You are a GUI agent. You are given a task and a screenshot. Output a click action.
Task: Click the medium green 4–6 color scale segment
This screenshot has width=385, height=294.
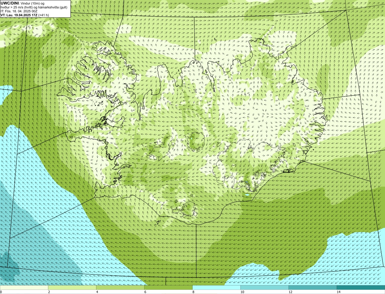coord(120,287)
